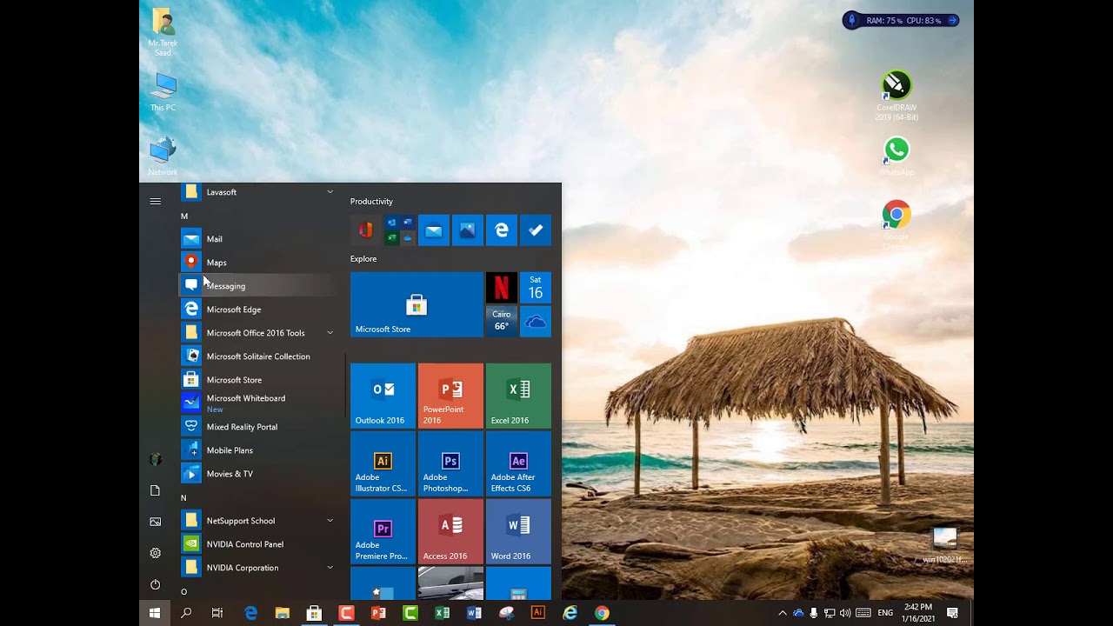Open Microsoft Solitaire Collection
The height and width of the screenshot is (626, 1113).
(257, 356)
